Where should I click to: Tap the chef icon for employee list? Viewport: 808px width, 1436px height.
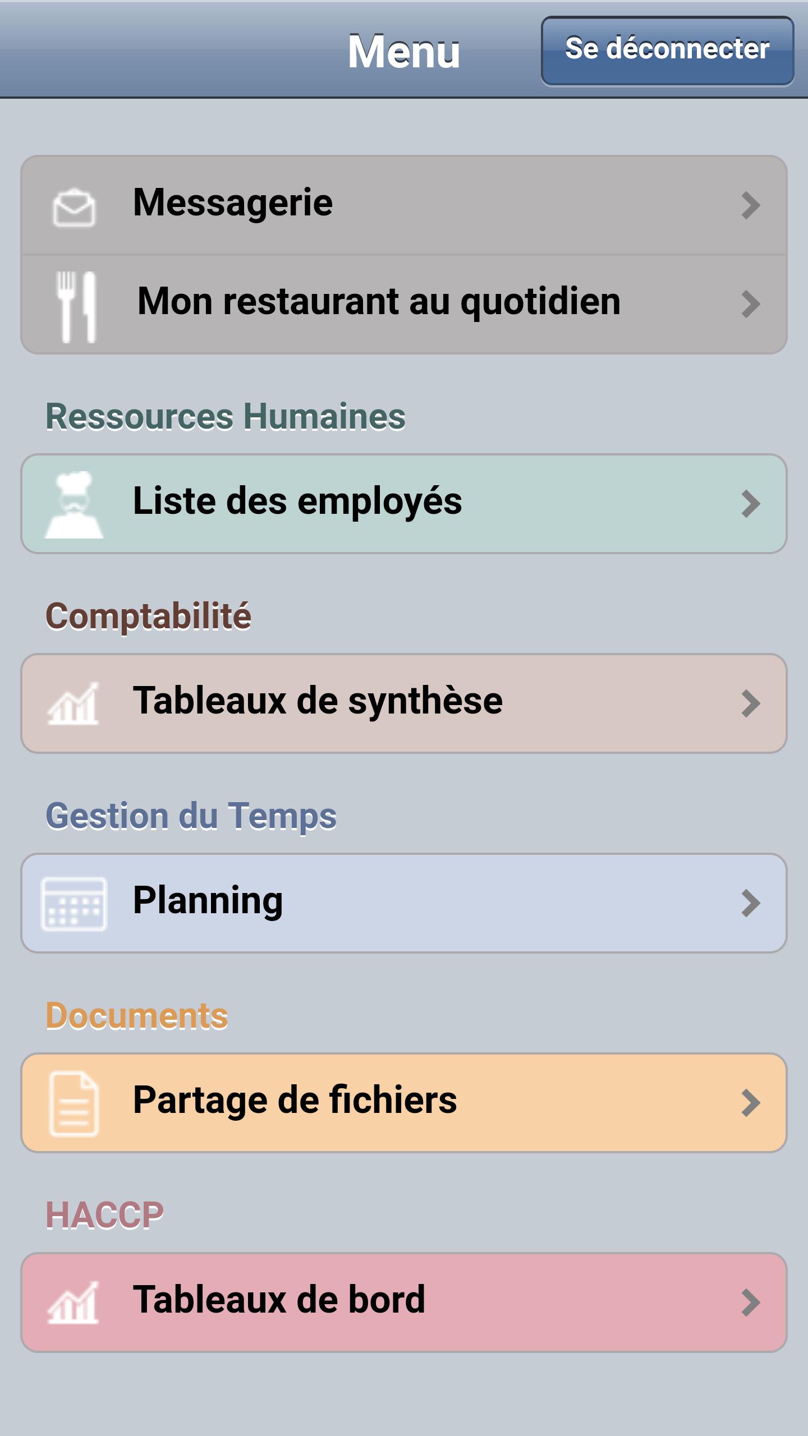(74, 504)
